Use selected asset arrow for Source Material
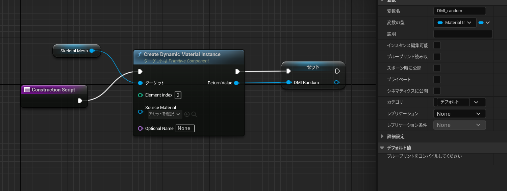 tap(187, 114)
